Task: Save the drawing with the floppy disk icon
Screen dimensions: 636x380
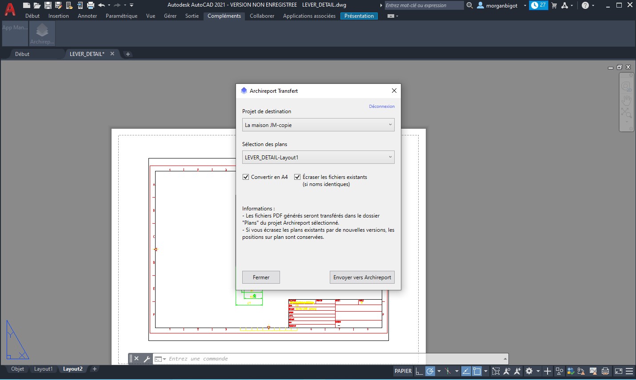Action: (48, 5)
